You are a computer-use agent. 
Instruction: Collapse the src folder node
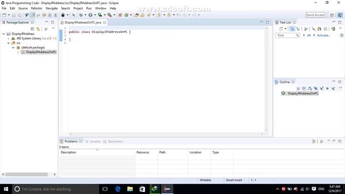click(9, 43)
